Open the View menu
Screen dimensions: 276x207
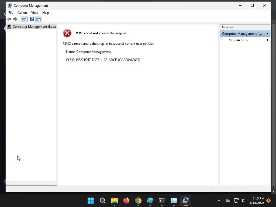34,13
